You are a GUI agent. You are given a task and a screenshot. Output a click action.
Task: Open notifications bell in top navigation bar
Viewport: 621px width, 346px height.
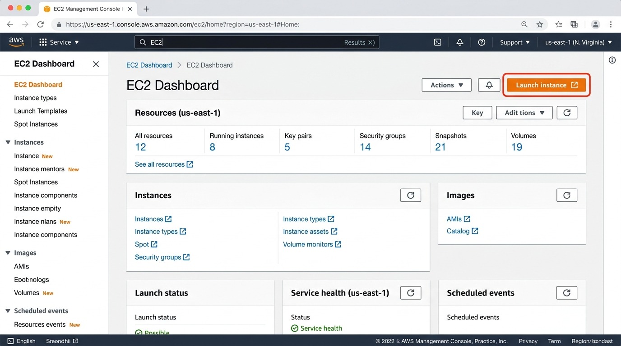tap(460, 42)
